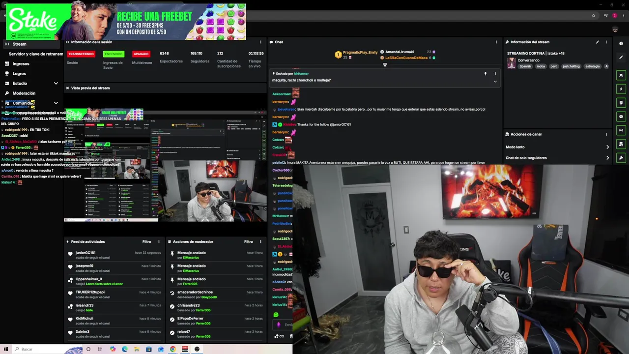
Task: Go to Ingresos in the sidebar
Action: click(21, 64)
